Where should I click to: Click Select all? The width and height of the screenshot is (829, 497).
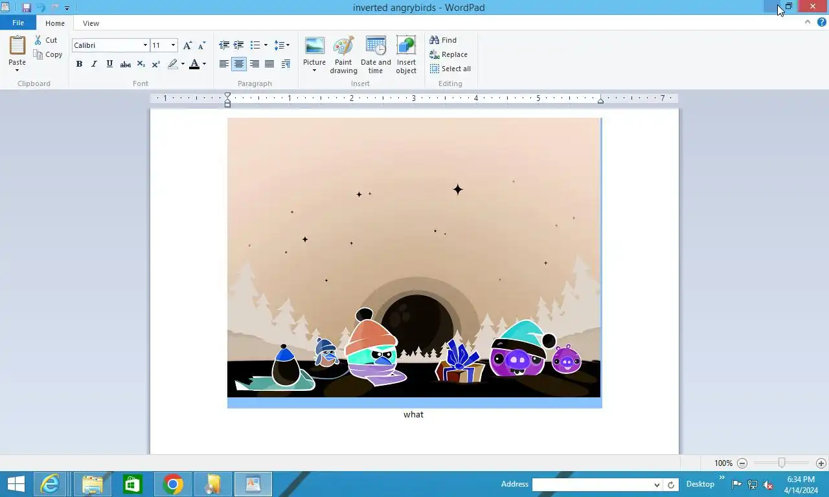coord(450,69)
